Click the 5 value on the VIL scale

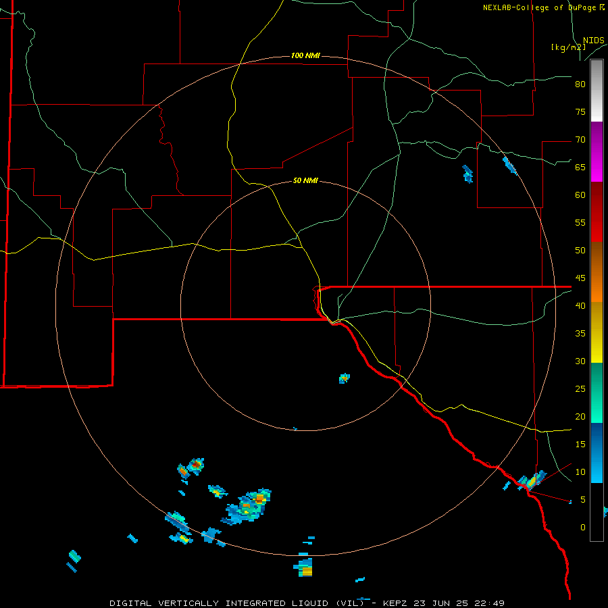coord(583,499)
